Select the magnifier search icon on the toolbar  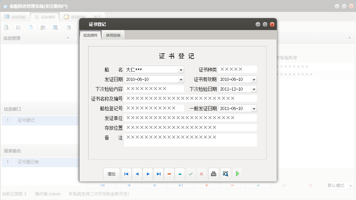click(x=6, y=27)
